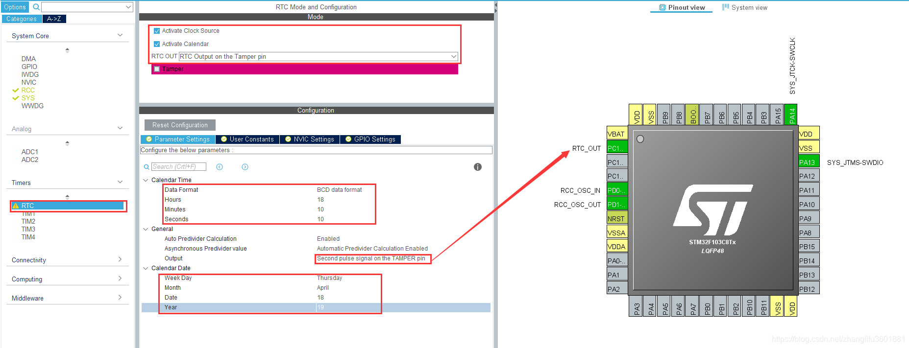The width and height of the screenshot is (909, 348).
Task: Click the NRST pin on chip
Action: (617, 218)
